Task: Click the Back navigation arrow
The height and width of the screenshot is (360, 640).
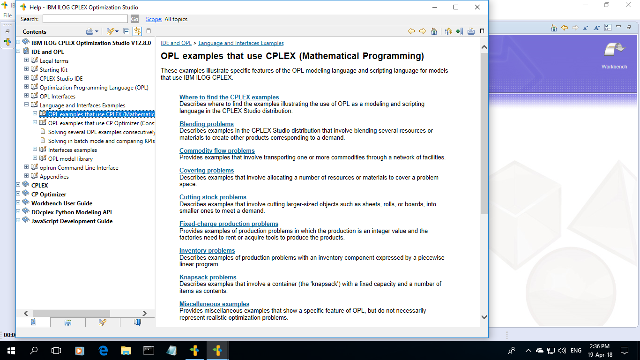Action: pos(411,31)
